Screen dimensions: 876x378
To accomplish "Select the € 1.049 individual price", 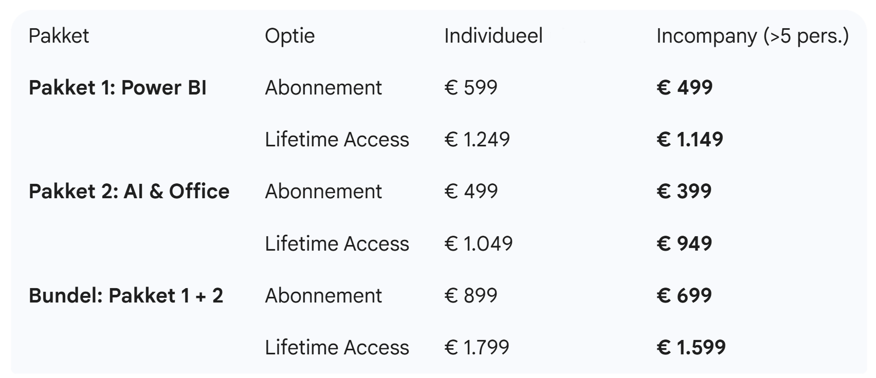I will tap(479, 243).
